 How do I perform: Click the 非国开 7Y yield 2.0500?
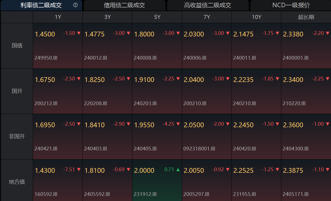pos(194,125)
